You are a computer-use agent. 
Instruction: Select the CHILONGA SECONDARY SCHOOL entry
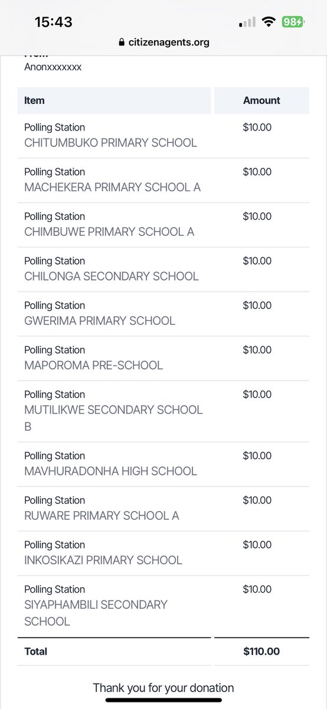[163, 269]
